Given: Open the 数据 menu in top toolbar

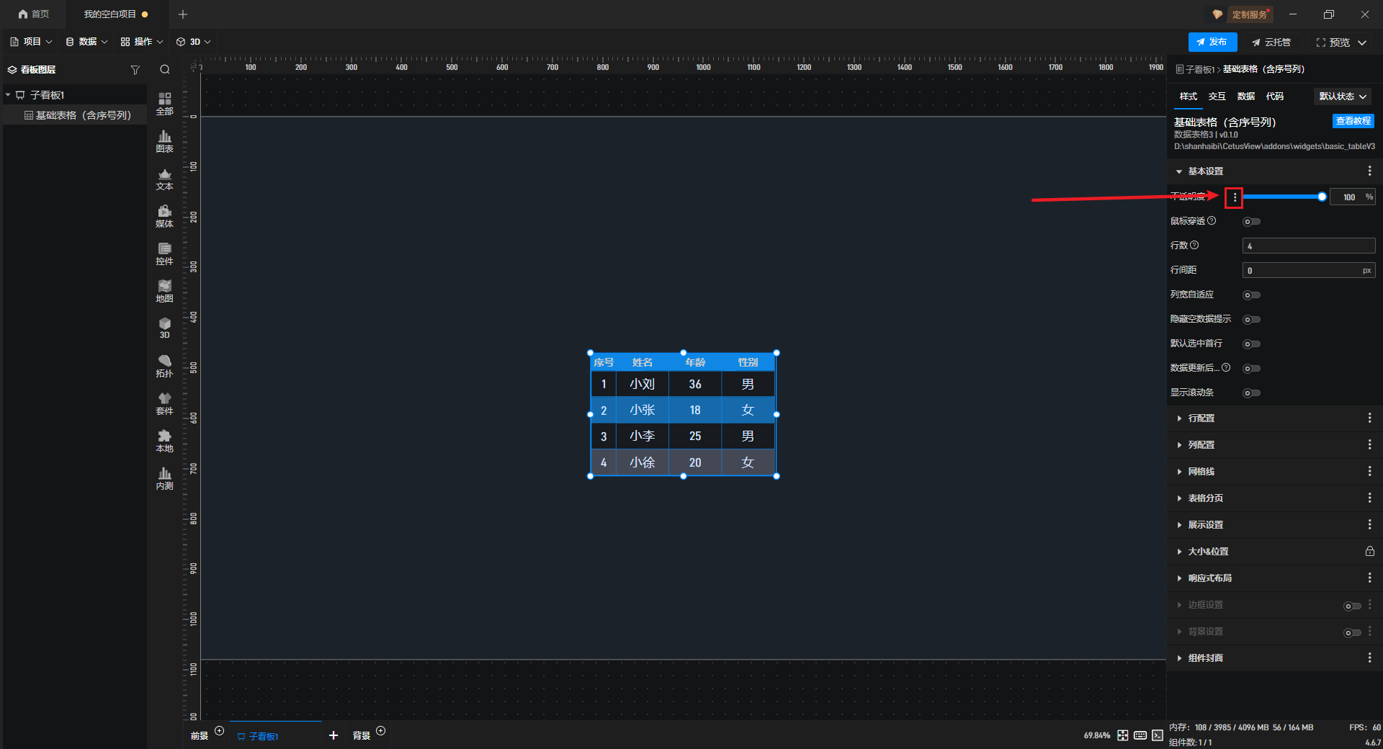Looking at the screenshot, I should pos(86,42).
